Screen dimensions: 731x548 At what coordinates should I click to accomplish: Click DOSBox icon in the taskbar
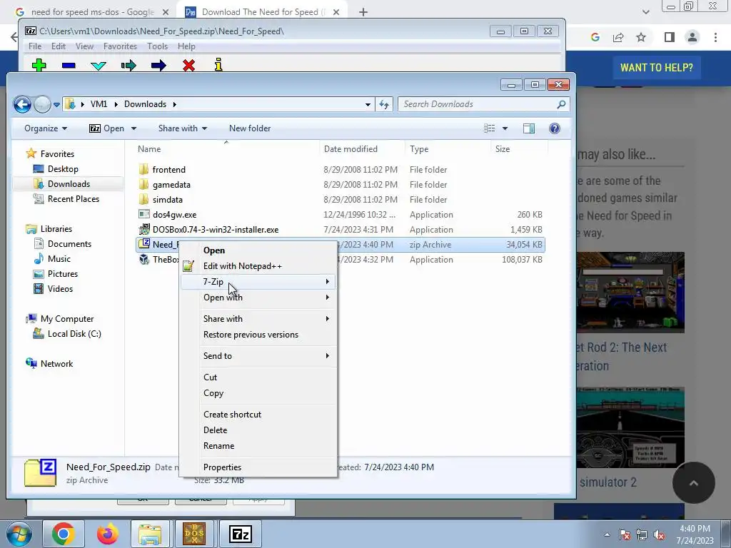[194, 534]
